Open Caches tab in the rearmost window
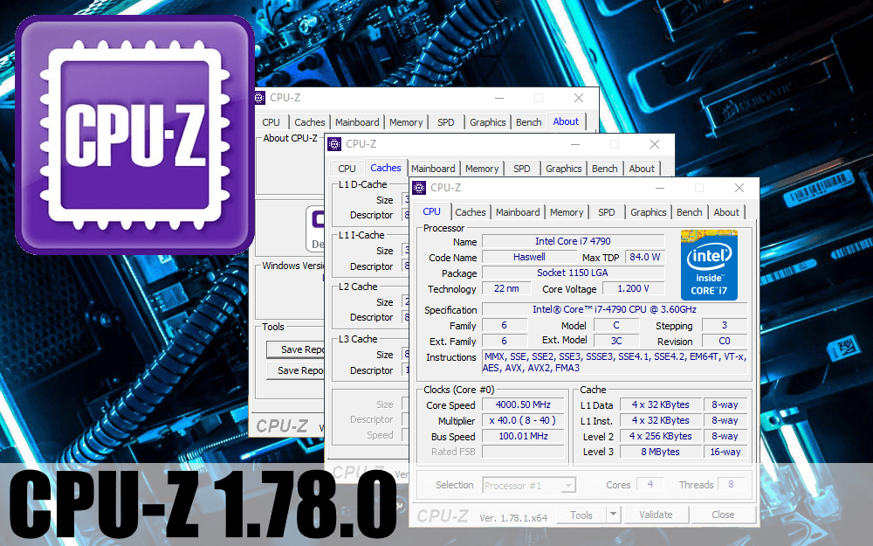This screenshot has width=873, height=546. pos(310,122)
